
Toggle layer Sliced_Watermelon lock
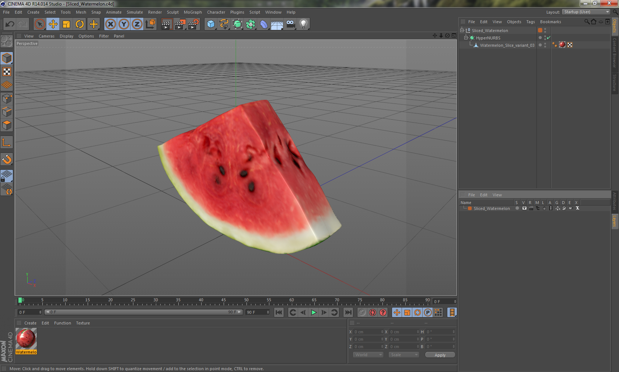(544, 208)
